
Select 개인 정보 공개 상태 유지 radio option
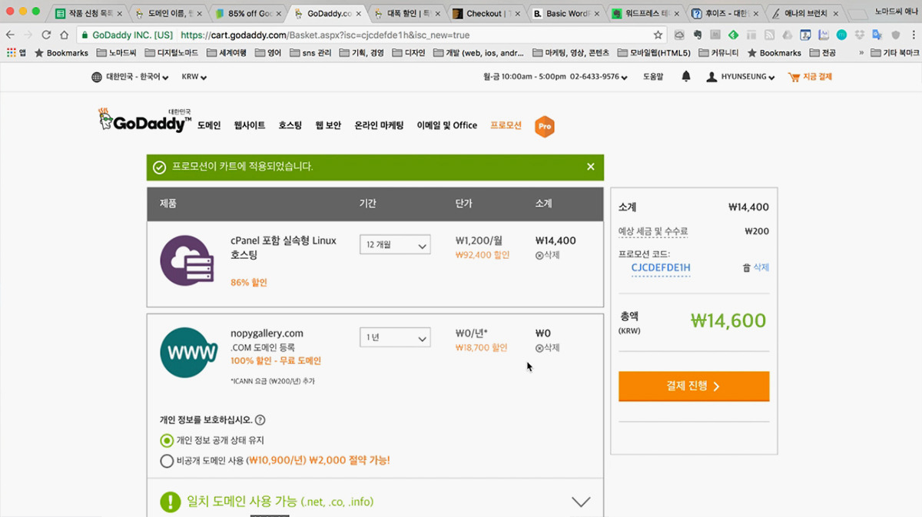[167, 440]
